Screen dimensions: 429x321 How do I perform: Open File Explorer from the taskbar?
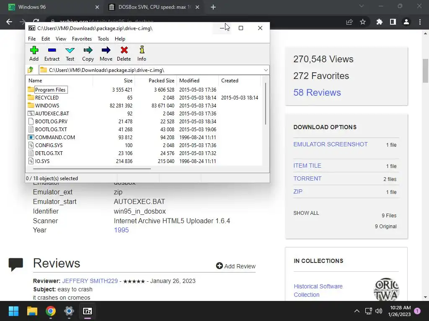(x=32, y=311)
